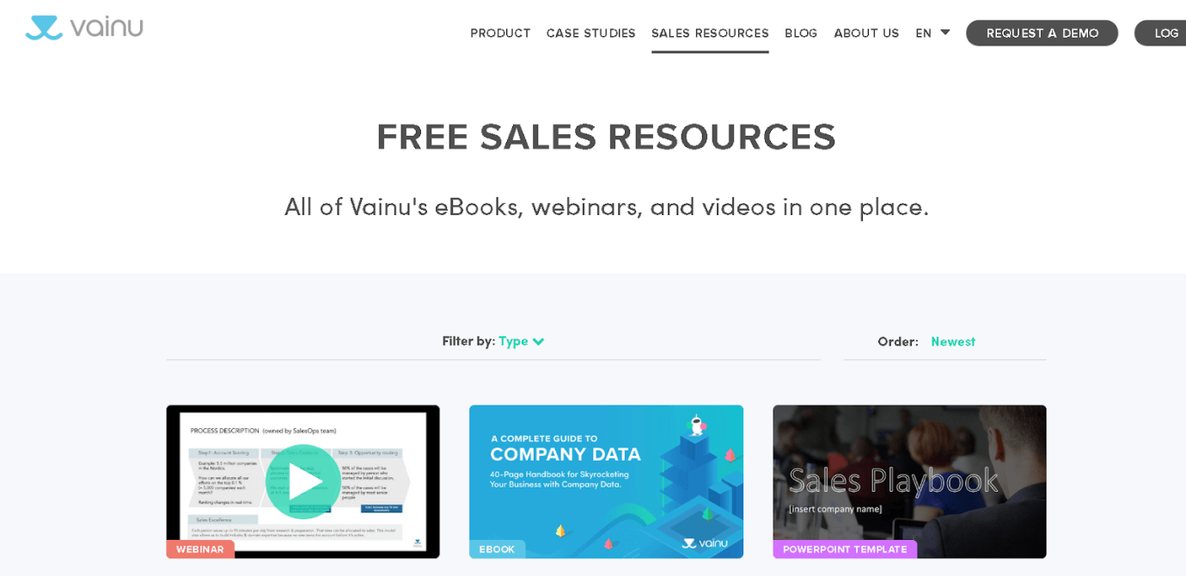Play the webinar video thumbnail
This screenshot has width=1186, height=576.
303,481
